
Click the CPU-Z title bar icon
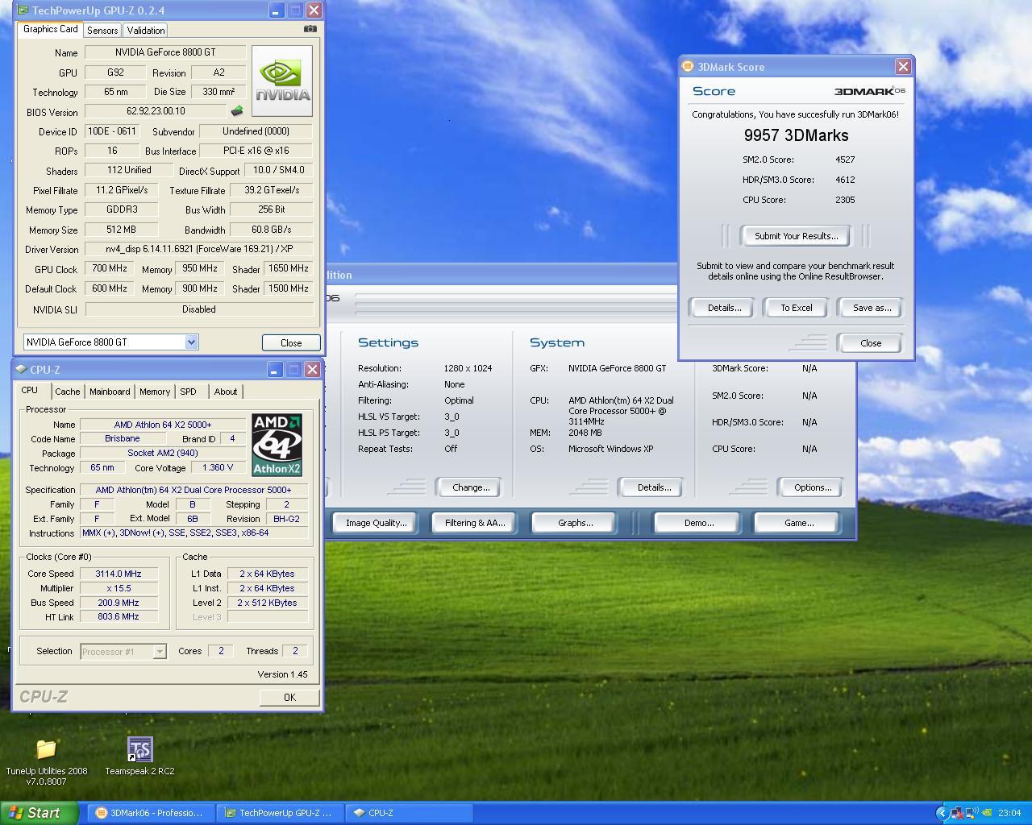(21, 370)
